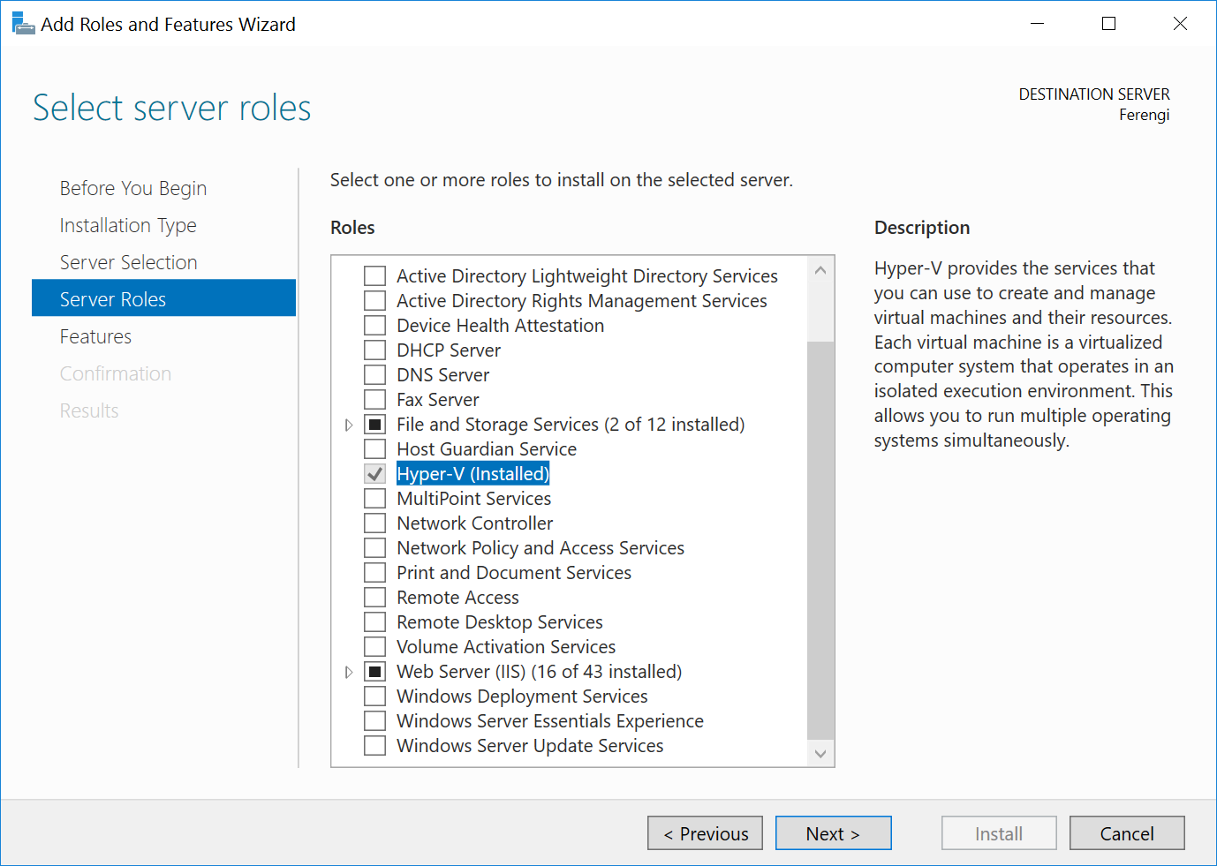The height and width of the screenshot is (866, 1217).
Task: Close the Add Roles wizard
Action: [1180, 24]
